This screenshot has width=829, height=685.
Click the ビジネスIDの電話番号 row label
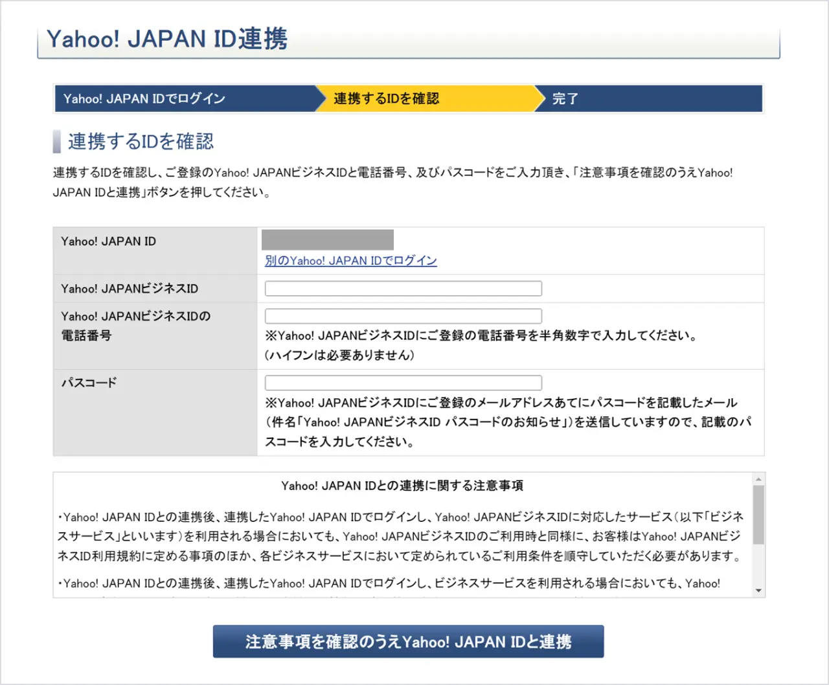click(x=136, y=326)
